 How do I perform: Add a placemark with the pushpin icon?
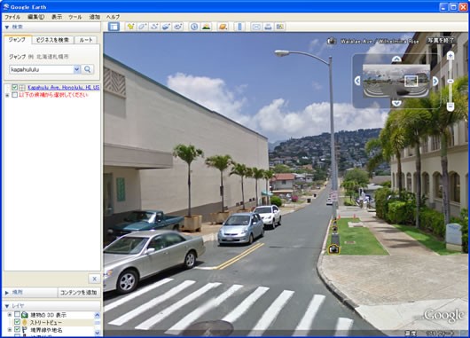130,27
